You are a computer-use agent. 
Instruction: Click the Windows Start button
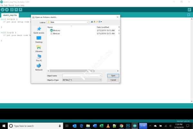(4, 126)
